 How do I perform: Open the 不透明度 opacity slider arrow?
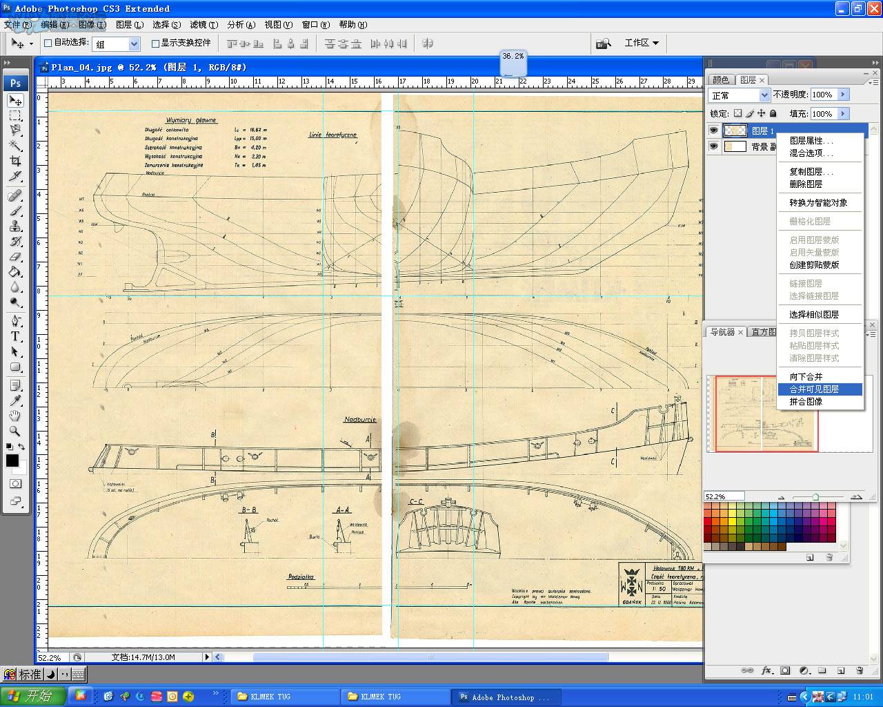tap(842, 95)
